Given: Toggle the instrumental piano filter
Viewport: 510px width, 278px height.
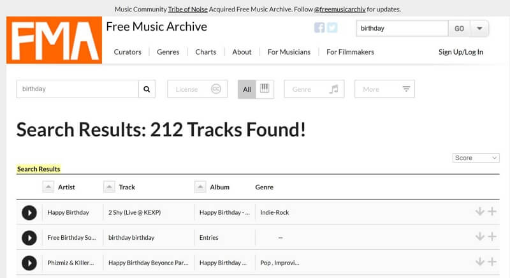Looking at the screenshot, I should [x=265, y=89].
